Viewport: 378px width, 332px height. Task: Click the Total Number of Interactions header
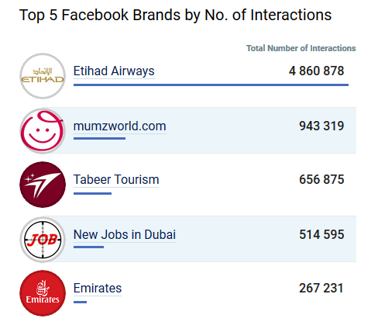301,48
